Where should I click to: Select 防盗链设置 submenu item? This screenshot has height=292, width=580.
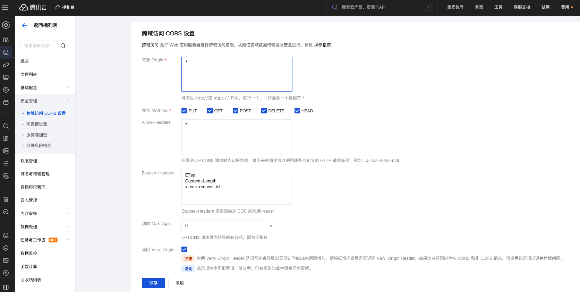(37, 124)
